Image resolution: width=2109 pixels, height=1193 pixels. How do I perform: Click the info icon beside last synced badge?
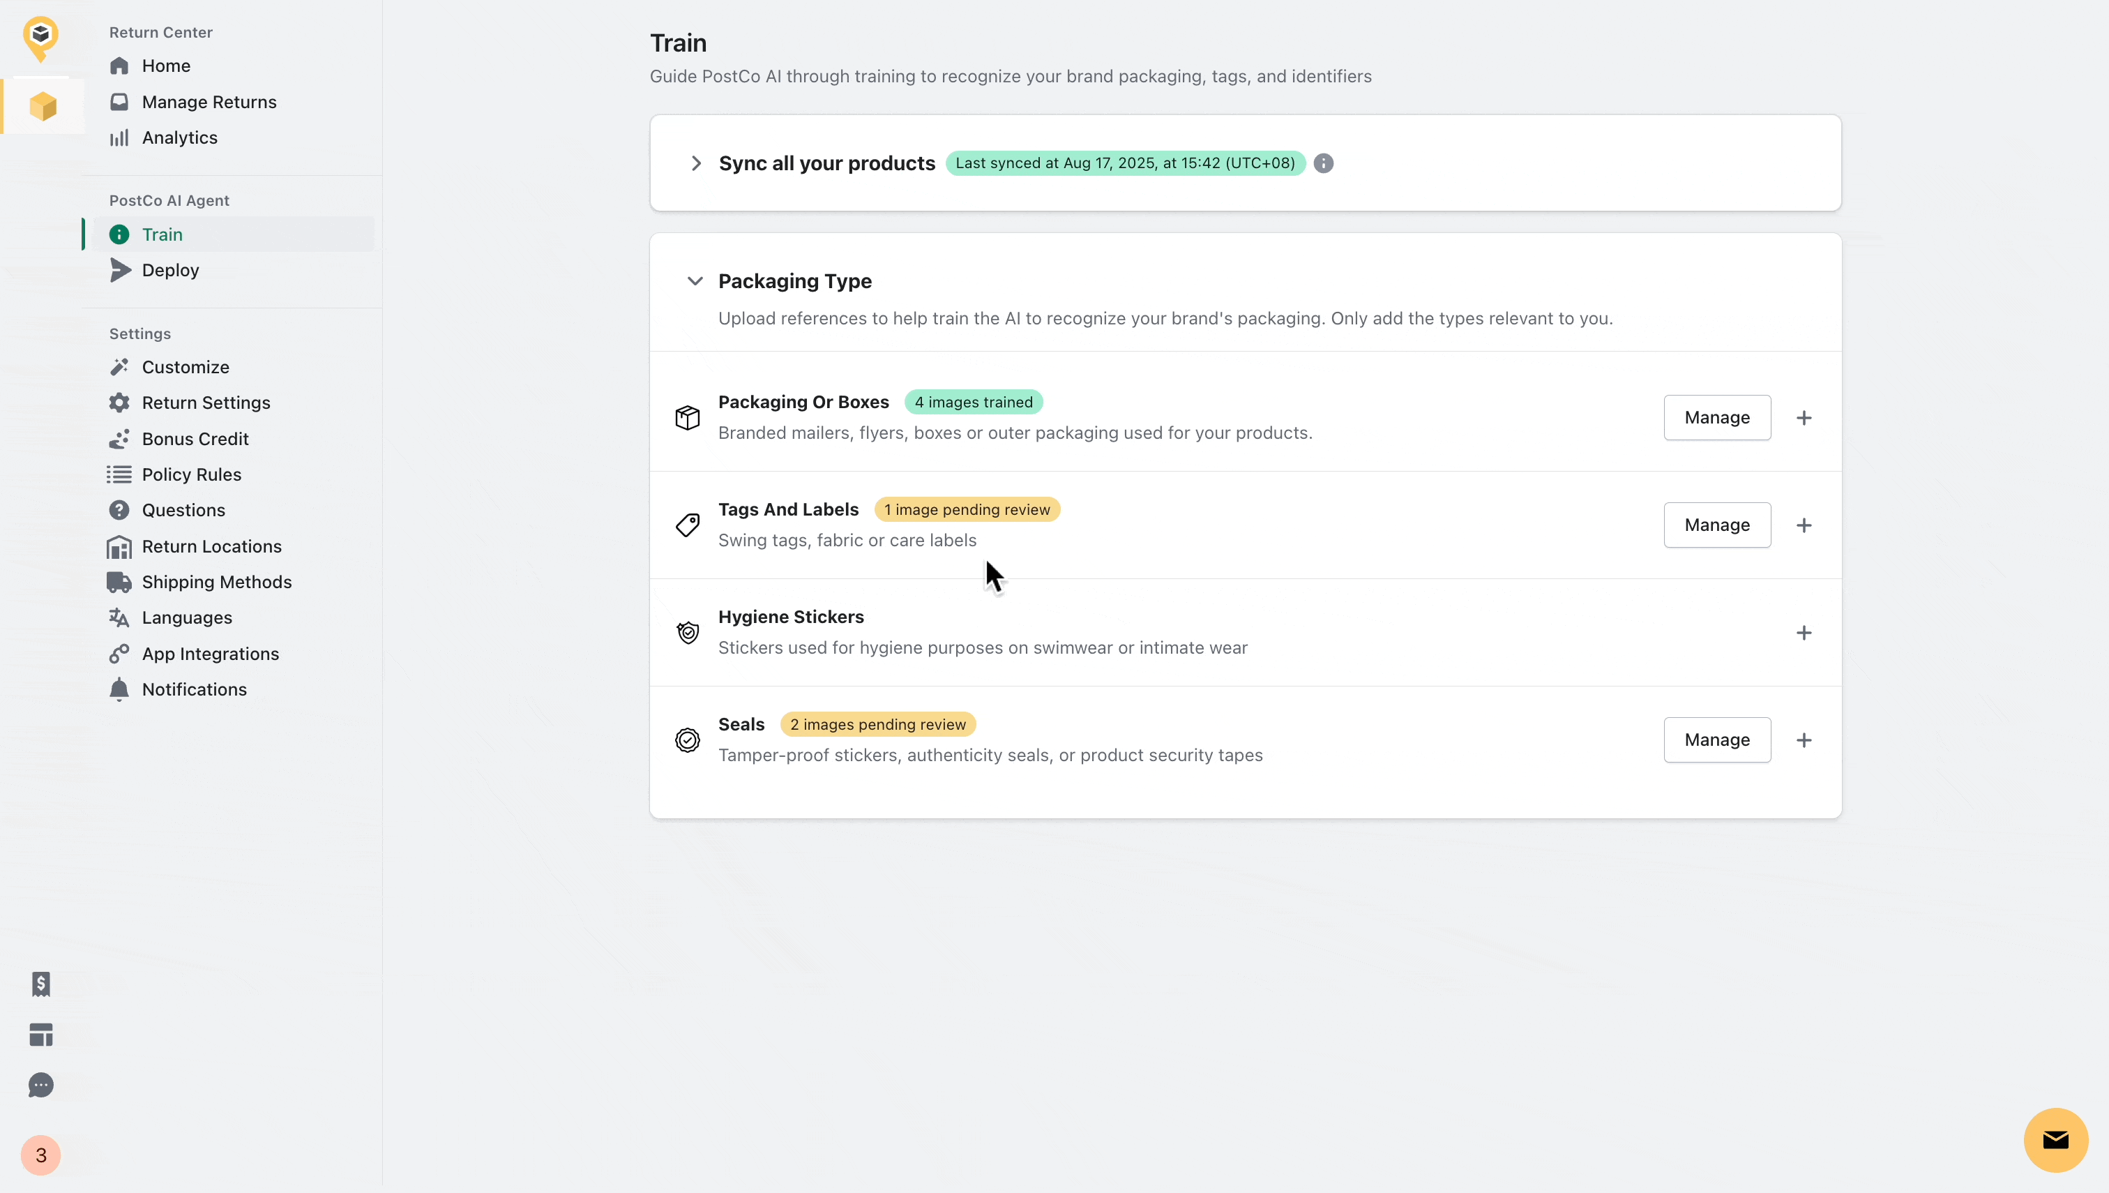click(x=1324, y=163)
